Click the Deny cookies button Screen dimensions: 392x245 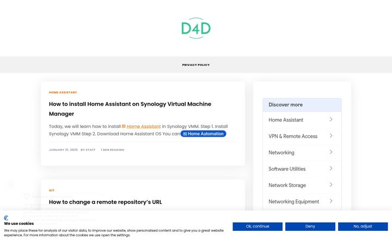pyautogui.click(x=310, y=226)
